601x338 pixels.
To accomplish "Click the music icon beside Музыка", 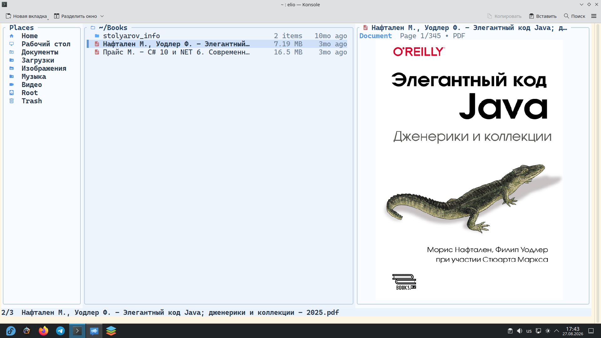I will tap(12, 77).
